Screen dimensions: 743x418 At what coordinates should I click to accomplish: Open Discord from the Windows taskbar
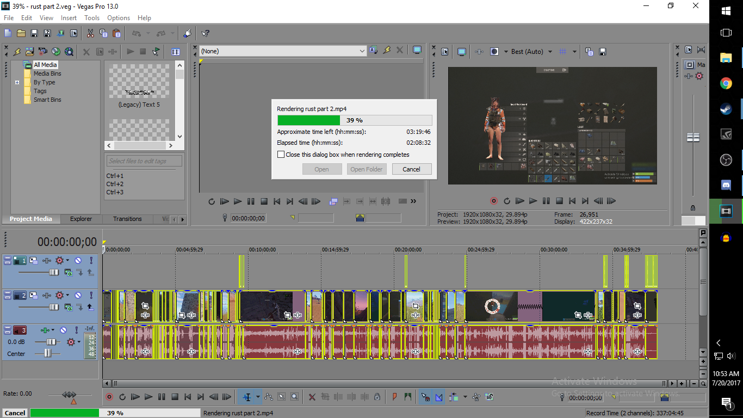[726, 185]
